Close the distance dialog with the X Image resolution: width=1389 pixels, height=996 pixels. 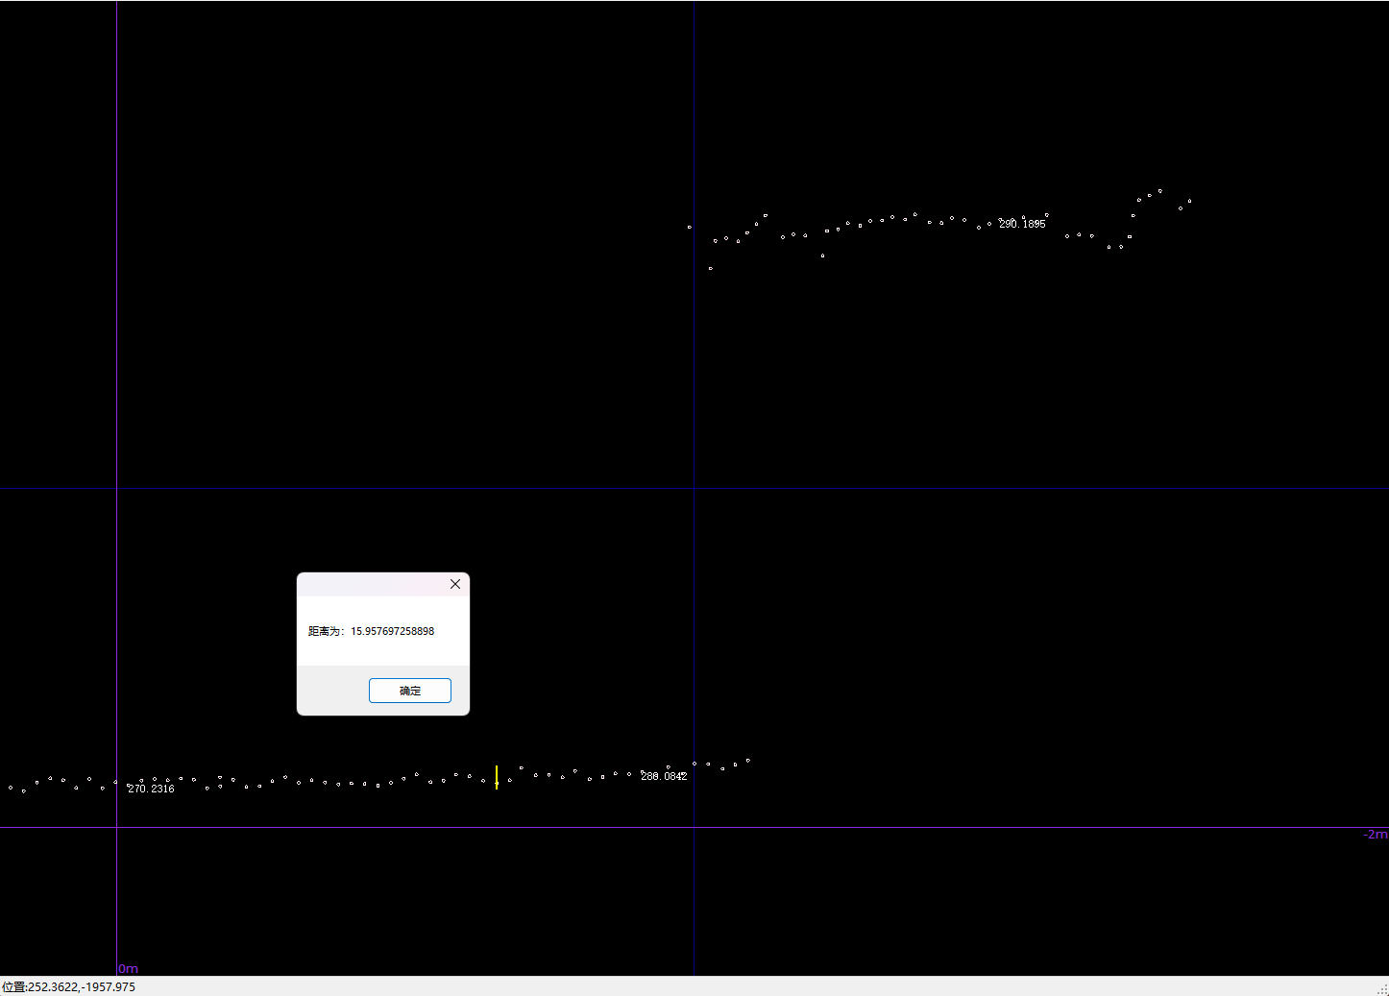455,584
